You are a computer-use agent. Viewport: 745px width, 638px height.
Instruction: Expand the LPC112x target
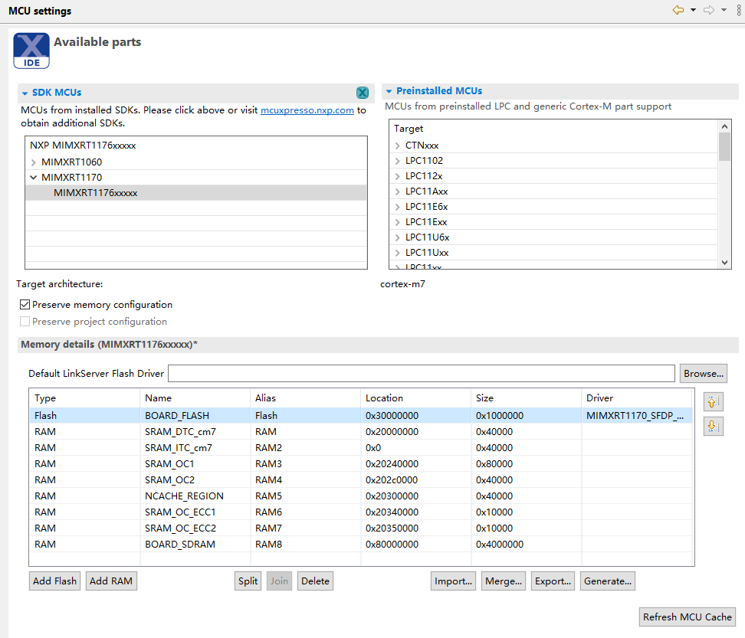tap(397, 176)
